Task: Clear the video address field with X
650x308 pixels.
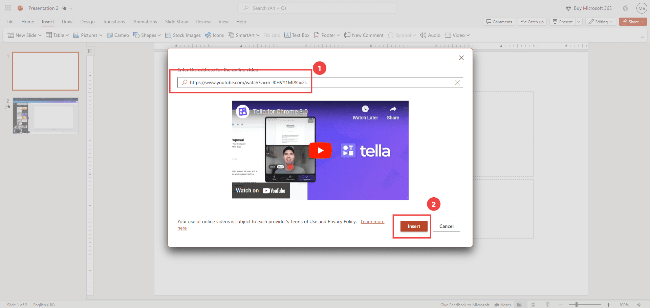Action: 457,83
